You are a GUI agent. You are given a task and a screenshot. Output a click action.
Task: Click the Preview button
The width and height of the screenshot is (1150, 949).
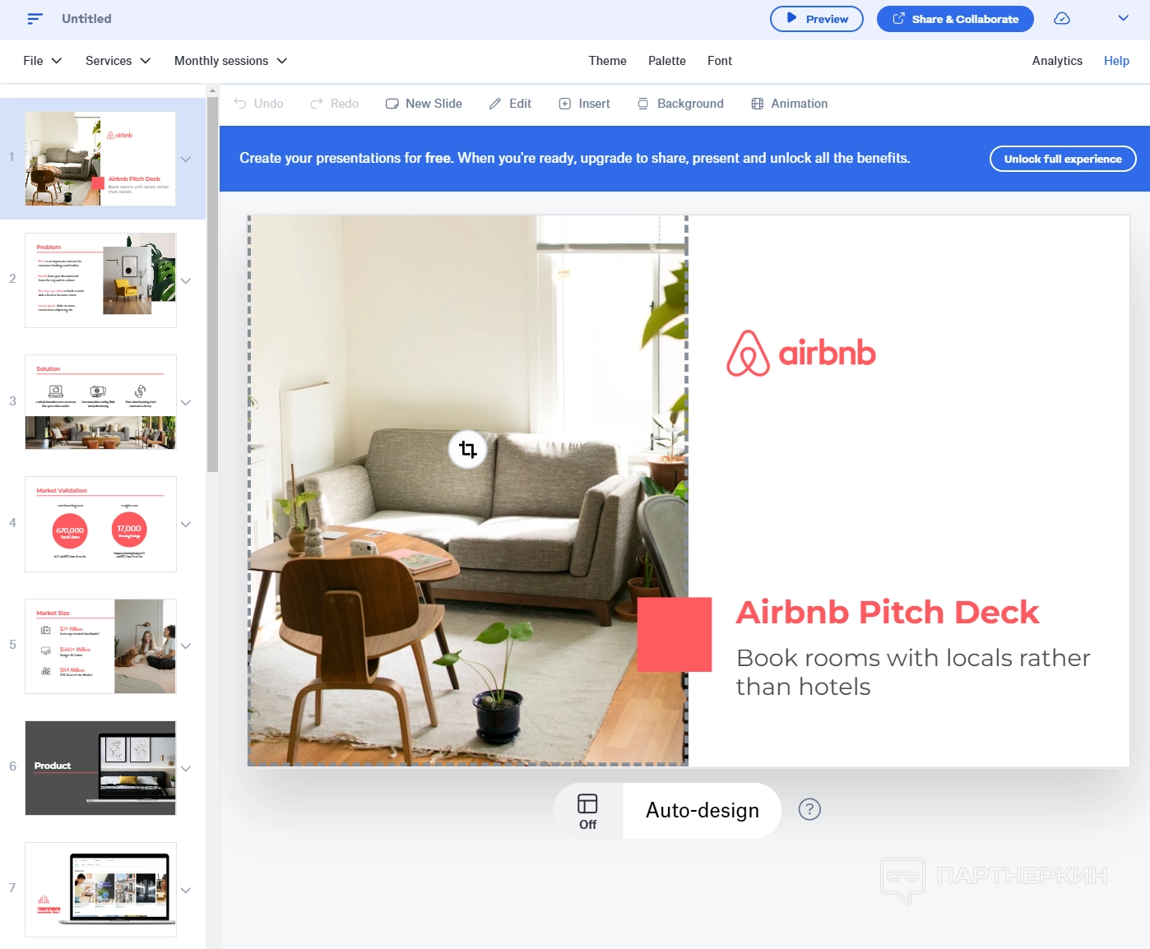817,19
